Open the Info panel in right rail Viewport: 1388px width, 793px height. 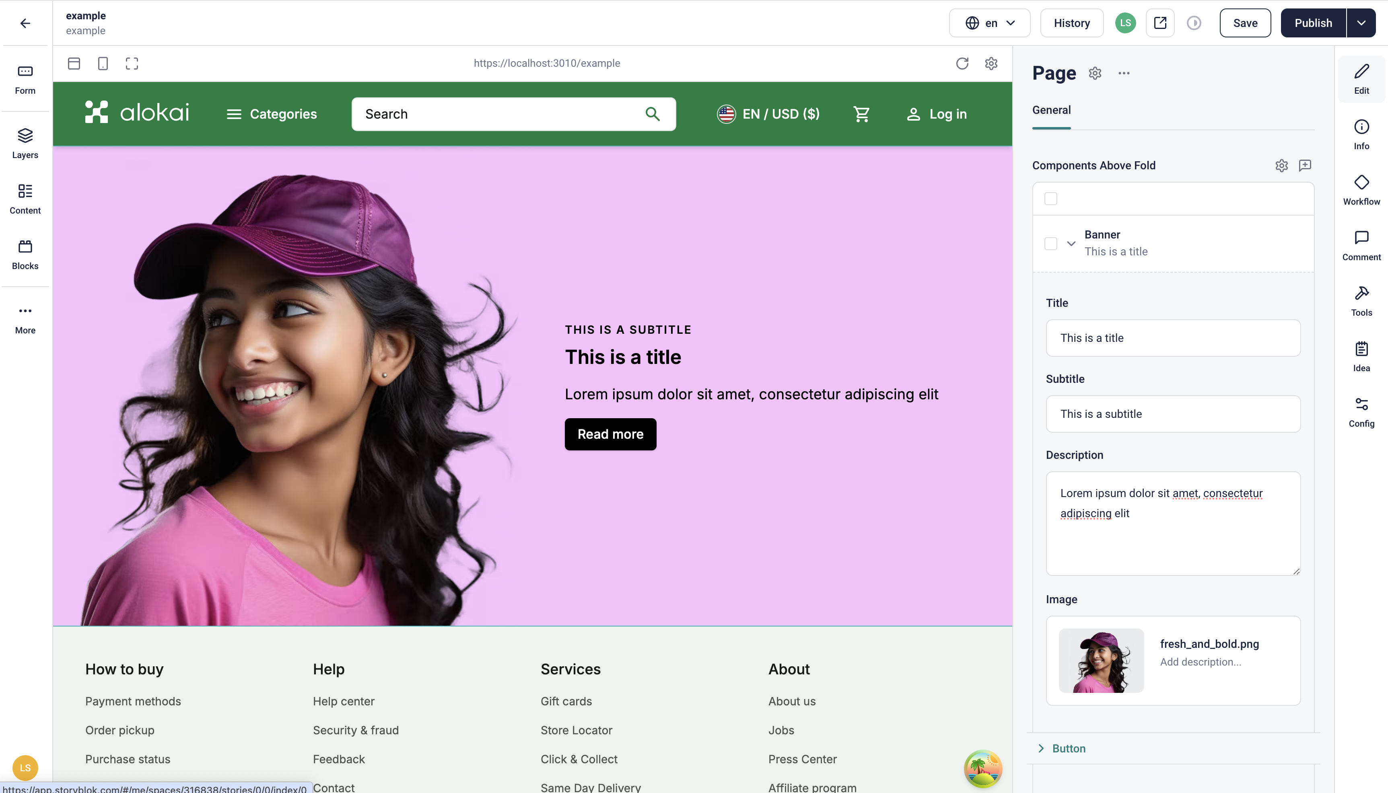coord(1361,135)
